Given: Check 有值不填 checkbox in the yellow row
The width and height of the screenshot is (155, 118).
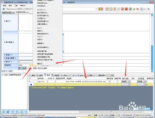Looking at the screenshot, I should coord(117,85).
